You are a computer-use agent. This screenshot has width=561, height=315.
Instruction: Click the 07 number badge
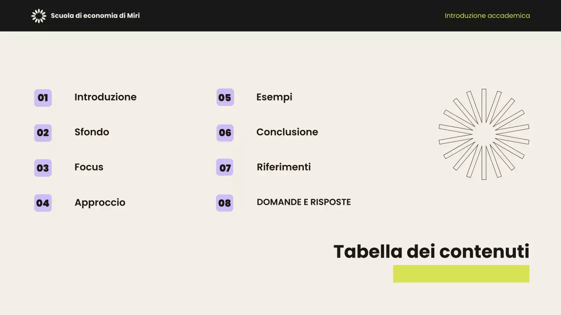pos(225,168)
